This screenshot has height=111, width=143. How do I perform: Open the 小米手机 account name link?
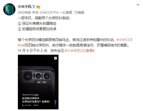click(x=25, y=7)
